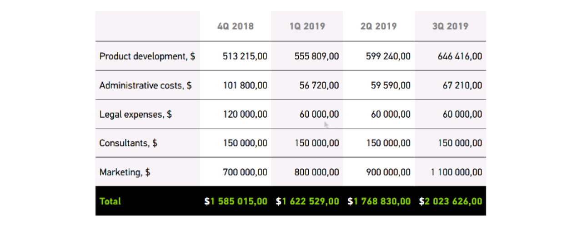The image size is (582, 236).
Task: Click the Administrative costs row label
Action: 145,85
